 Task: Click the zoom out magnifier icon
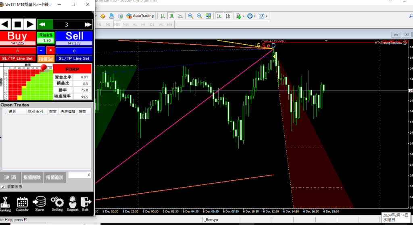click(199, 16)
